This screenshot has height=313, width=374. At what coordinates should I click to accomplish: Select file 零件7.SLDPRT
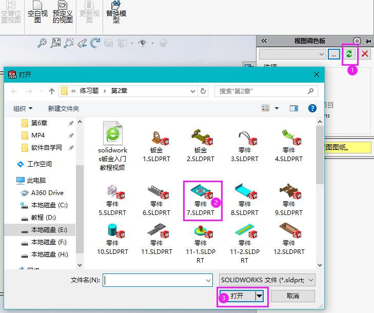point(201,200)
